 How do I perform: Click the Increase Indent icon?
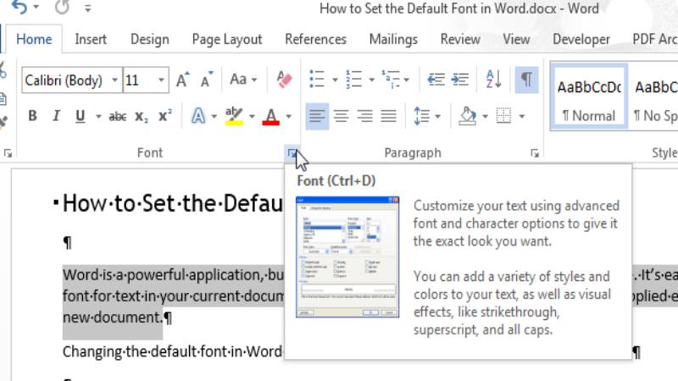(x=460, y=80)
